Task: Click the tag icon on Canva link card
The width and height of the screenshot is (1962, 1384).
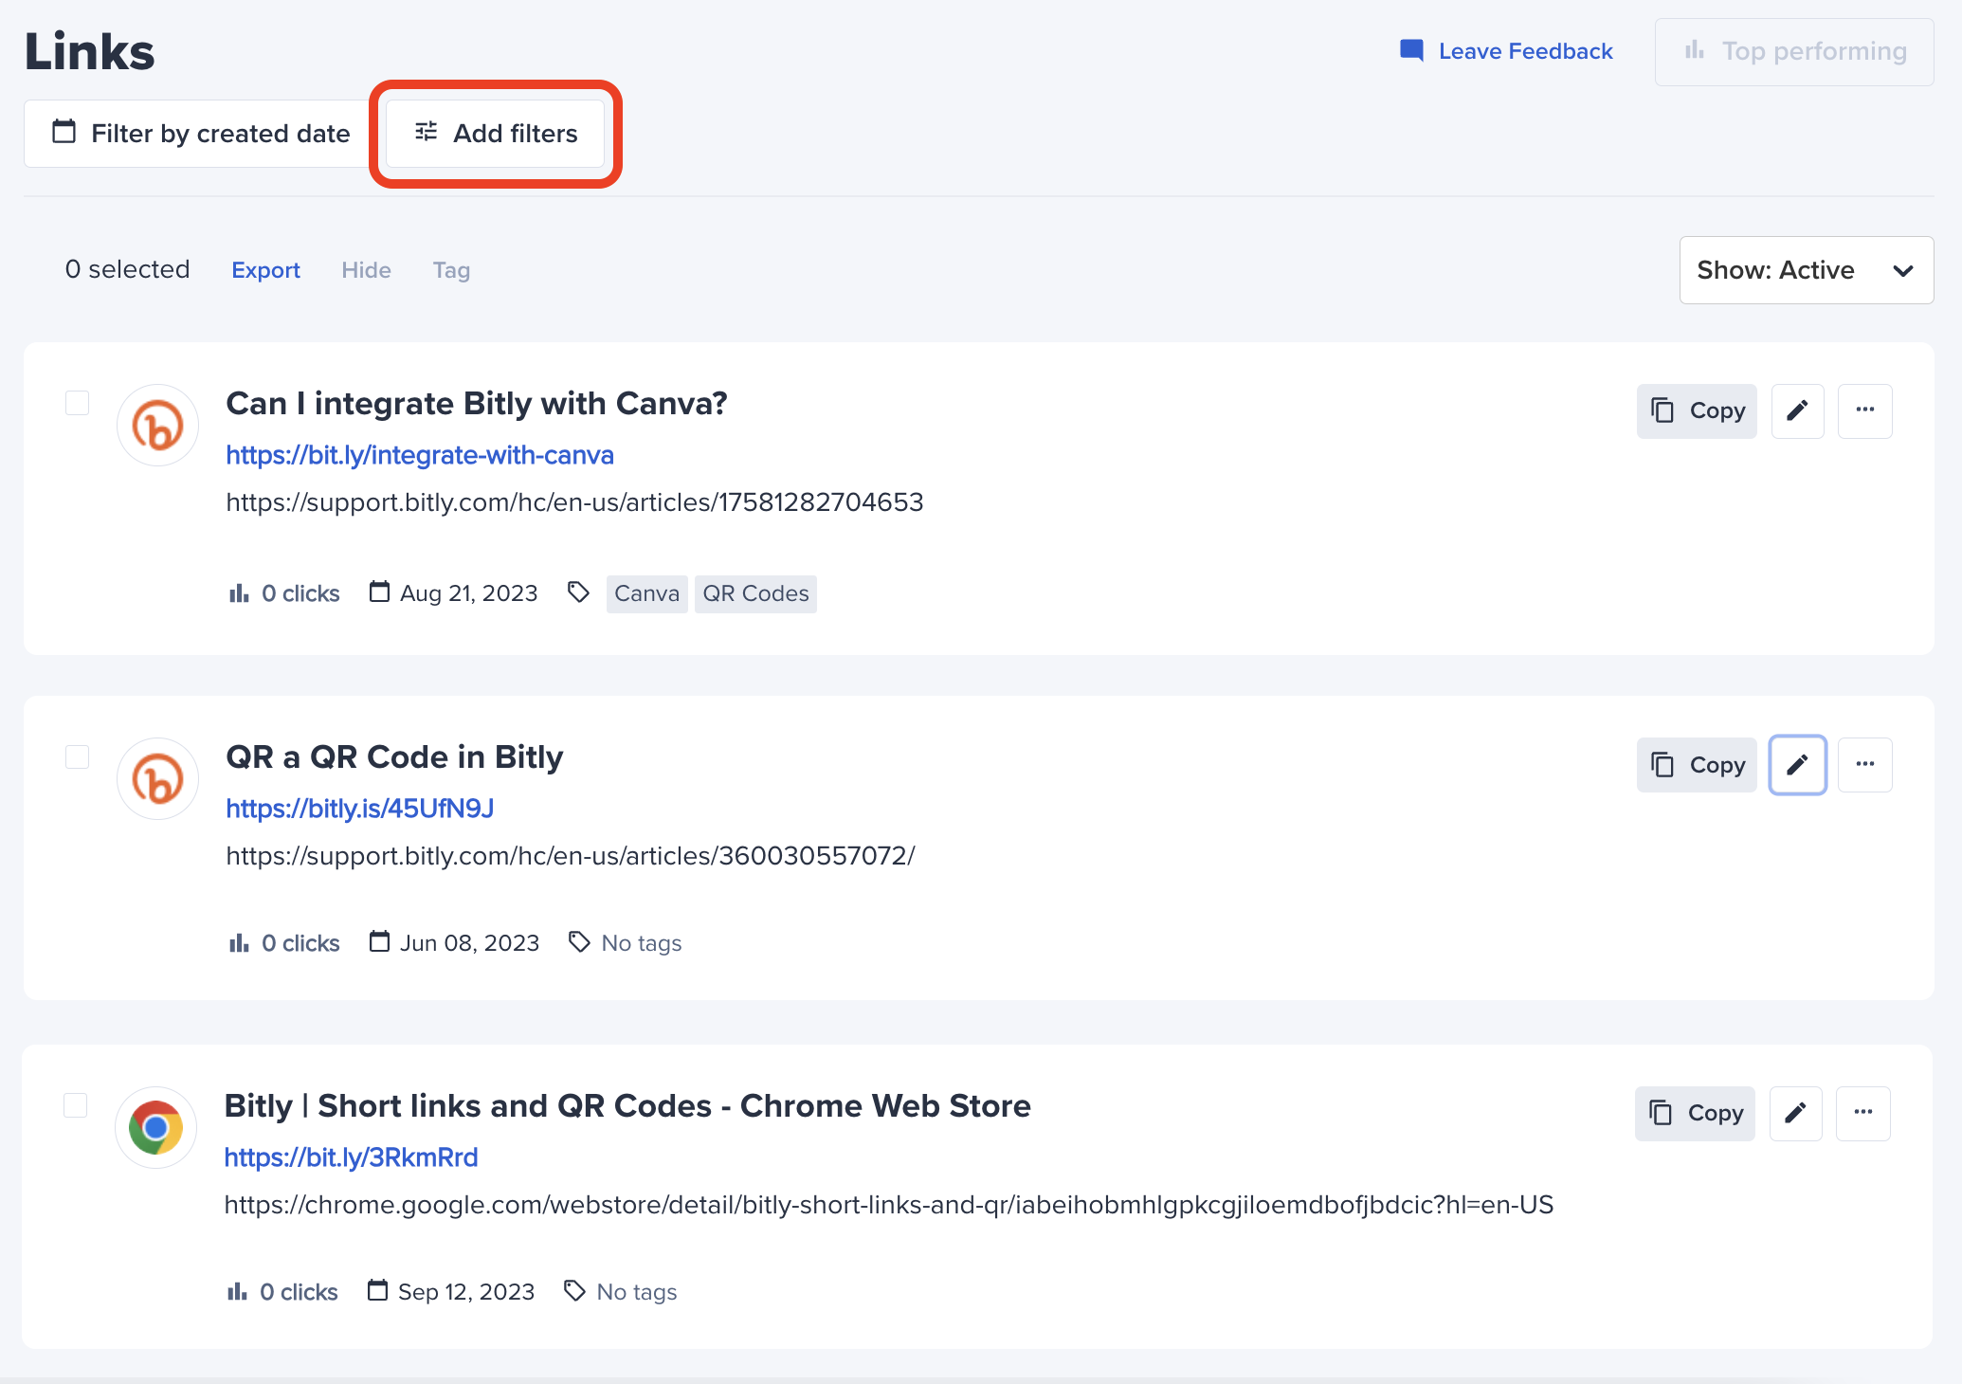Action: click(578, 592)
